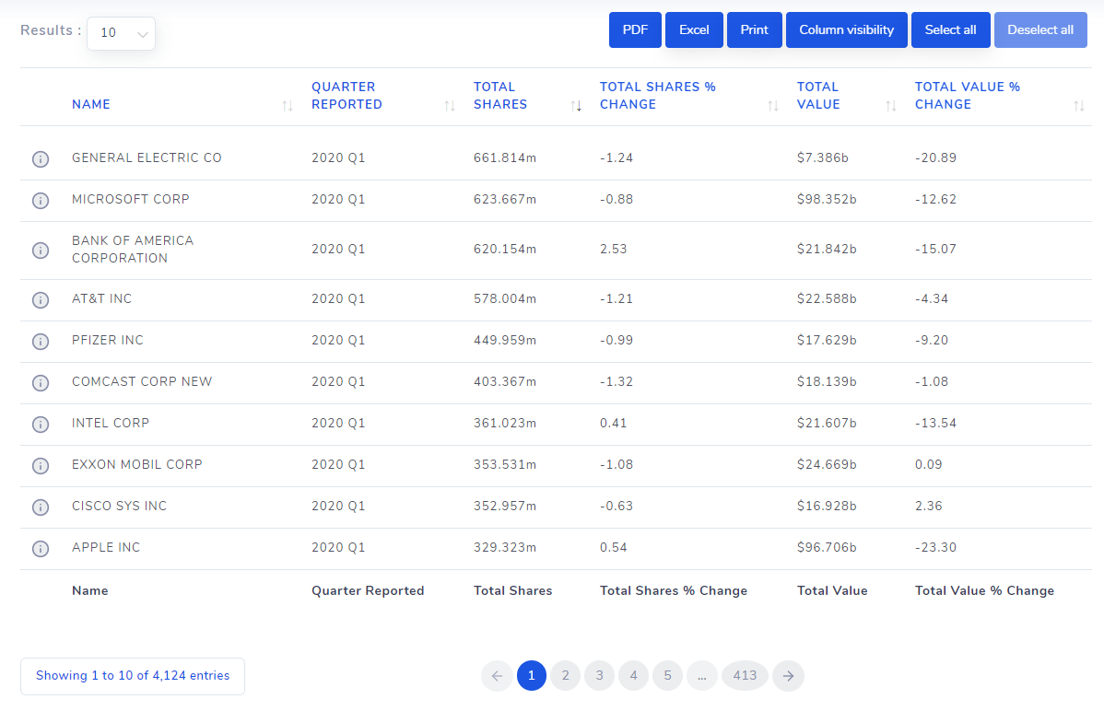Click total shares value 353.531m

click(x=505, y=464)
